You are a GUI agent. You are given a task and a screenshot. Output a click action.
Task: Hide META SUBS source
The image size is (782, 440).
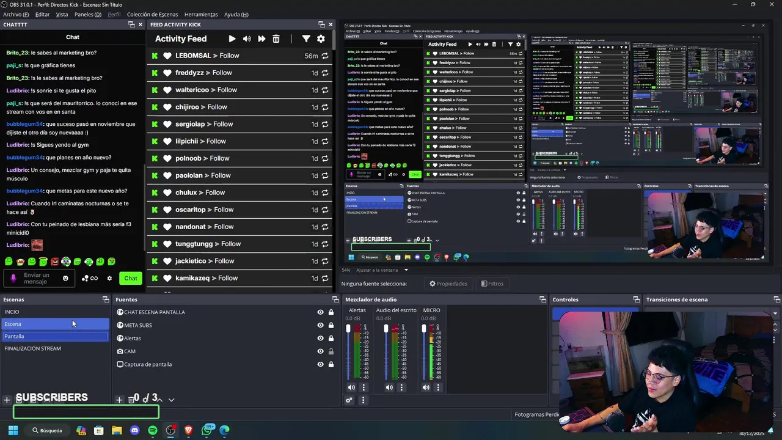click(x=320, y=325)
